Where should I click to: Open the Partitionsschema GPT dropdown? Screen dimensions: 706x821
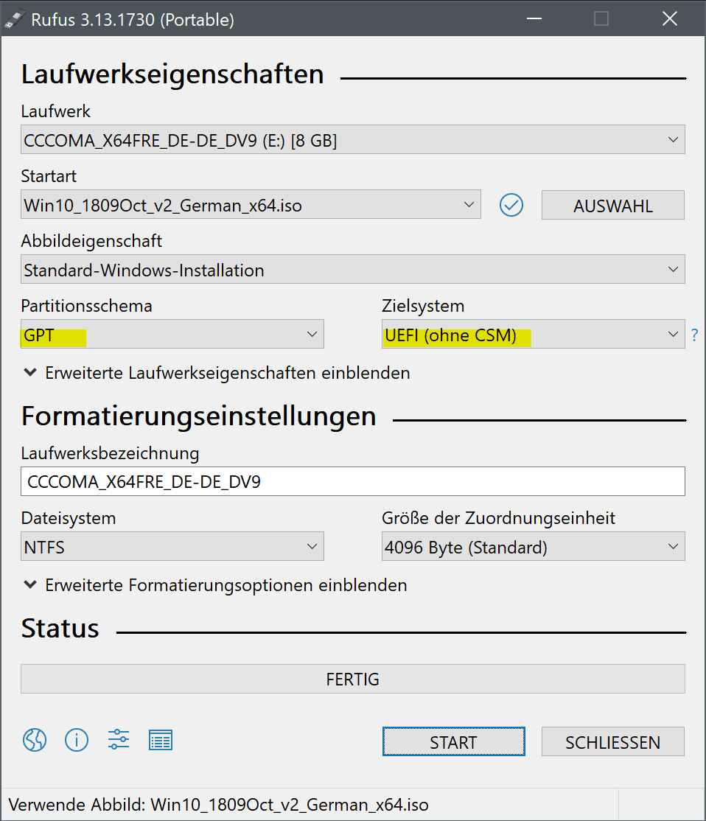(x=172, y=334)
